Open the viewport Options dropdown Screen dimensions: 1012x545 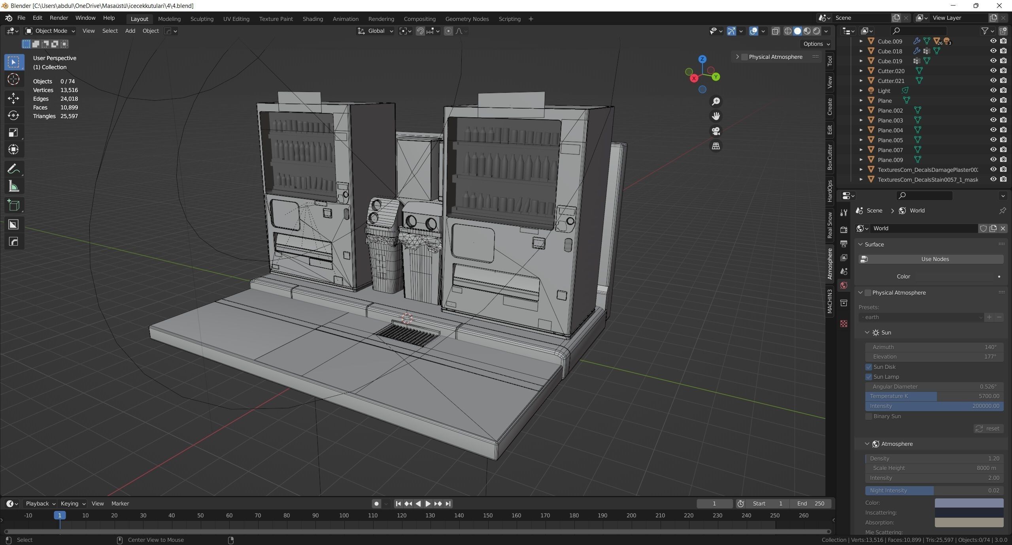(816, 44)
